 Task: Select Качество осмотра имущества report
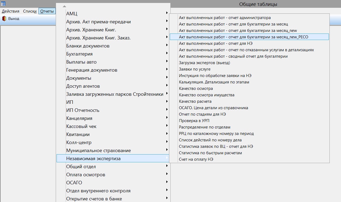pos(249,95)
